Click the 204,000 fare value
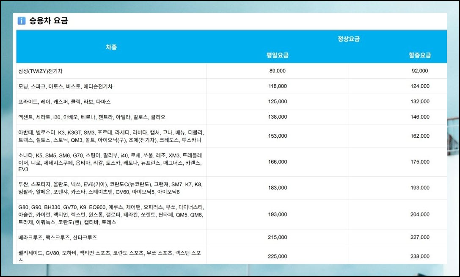Image resolution: width=460 pixels, height=277 pixels. [x=420, y=214]
